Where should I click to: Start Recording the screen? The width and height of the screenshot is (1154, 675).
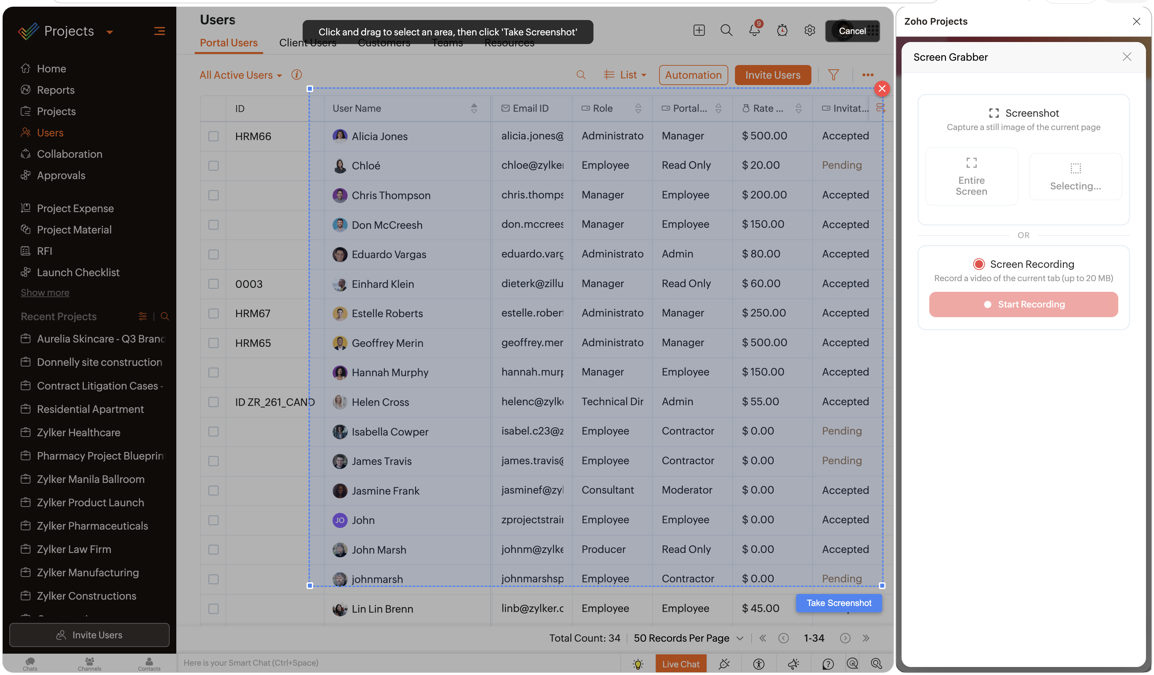pos(1023,304)
